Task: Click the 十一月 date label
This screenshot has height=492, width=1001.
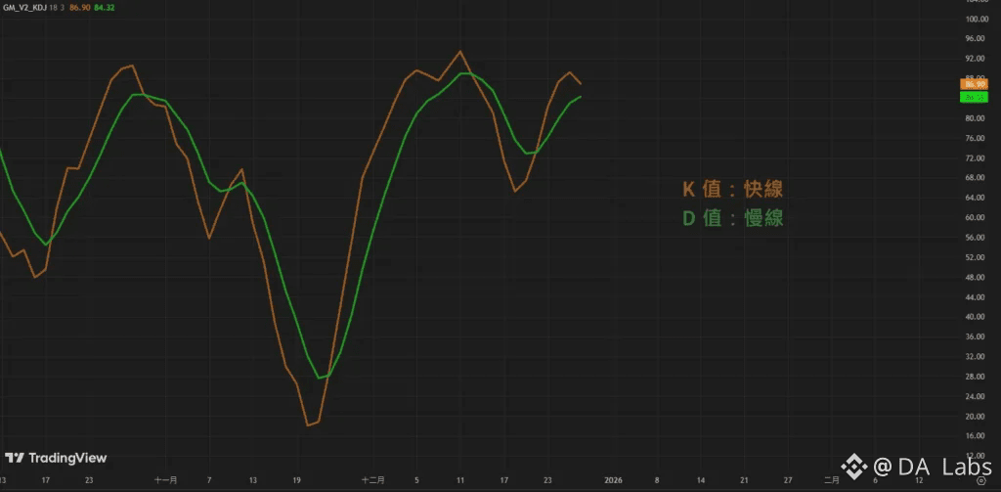Action: click(165, 480)
